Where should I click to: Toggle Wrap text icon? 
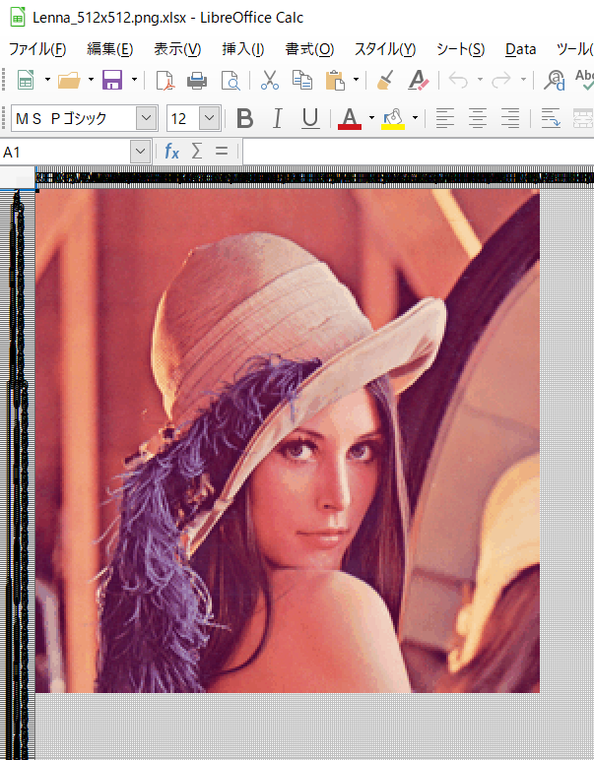pyautogui.click(x=551, y=118)
